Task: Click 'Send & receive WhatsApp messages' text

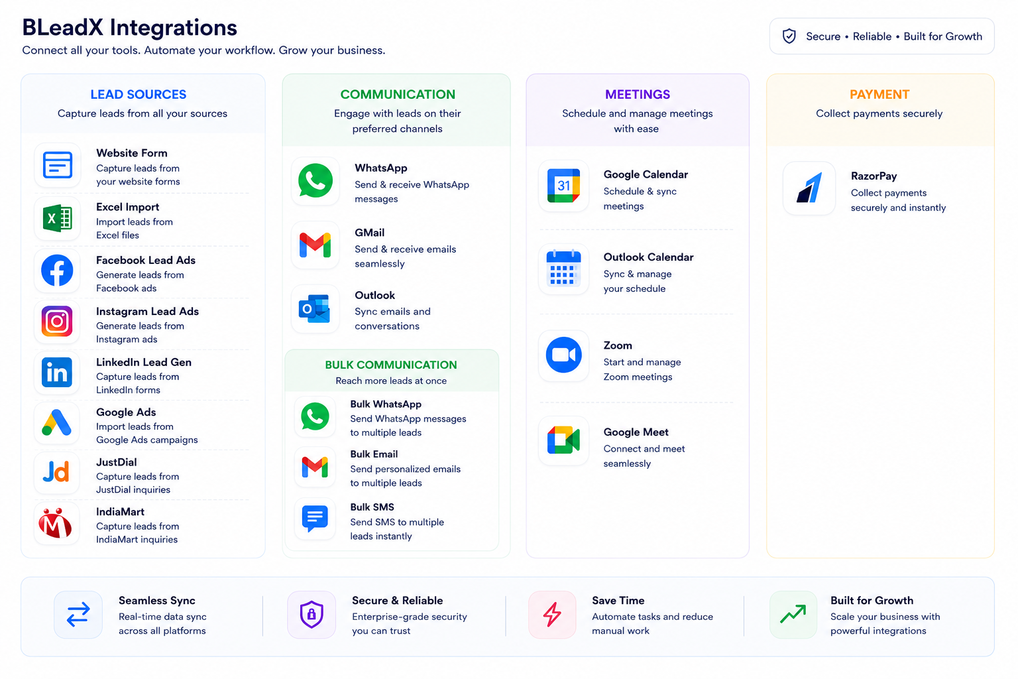Action: point(412,192)
